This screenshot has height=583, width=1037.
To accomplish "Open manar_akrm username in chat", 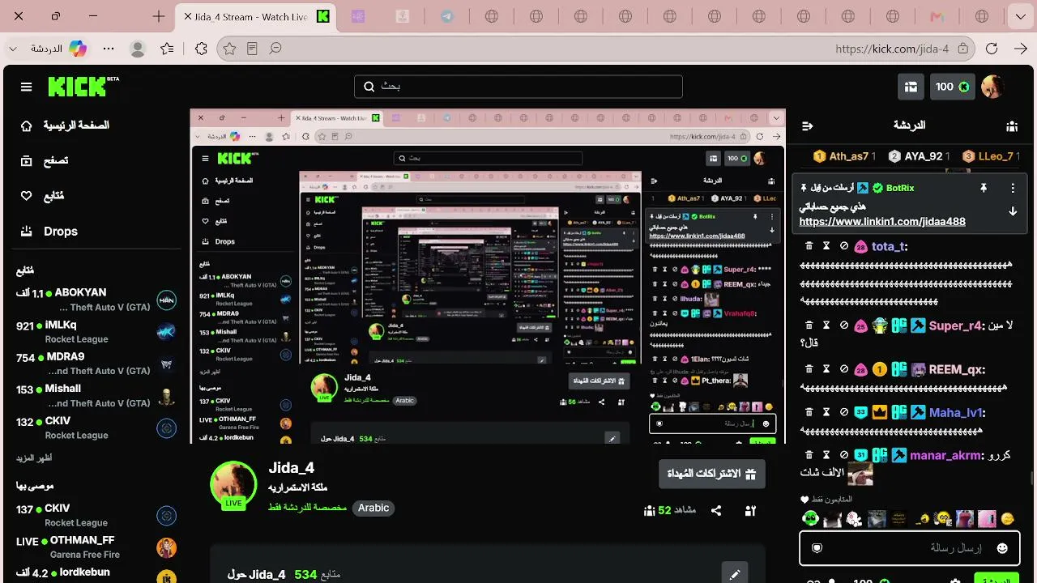I will 945,455.
